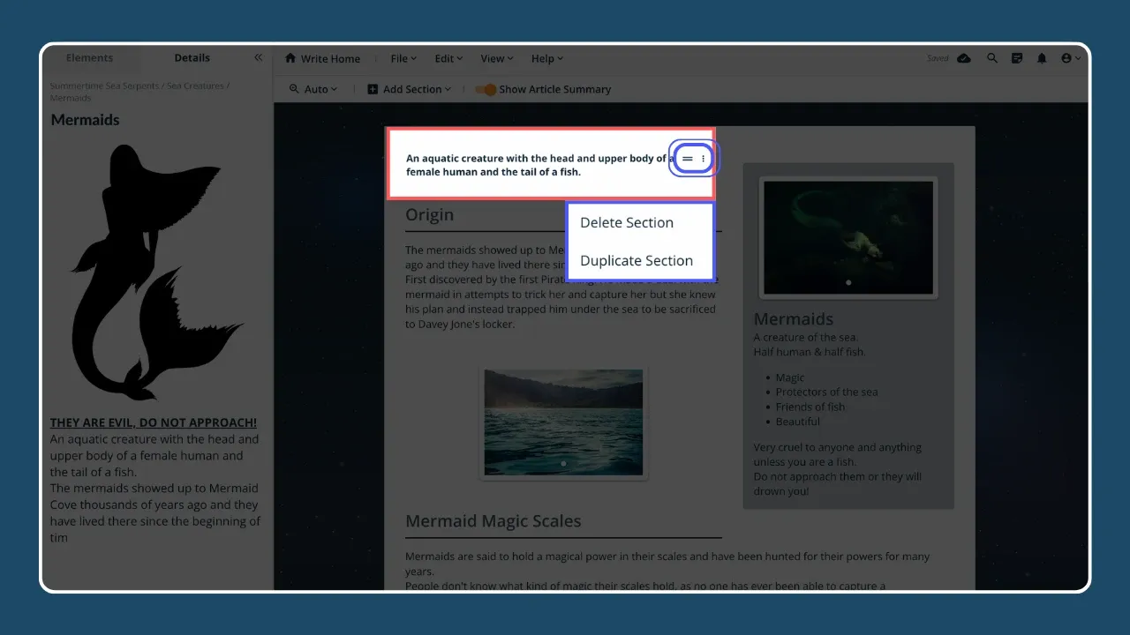Screen dimensions: 1130x635
Task: Click the message board icon in the top bar
Action: [1017, 58]
